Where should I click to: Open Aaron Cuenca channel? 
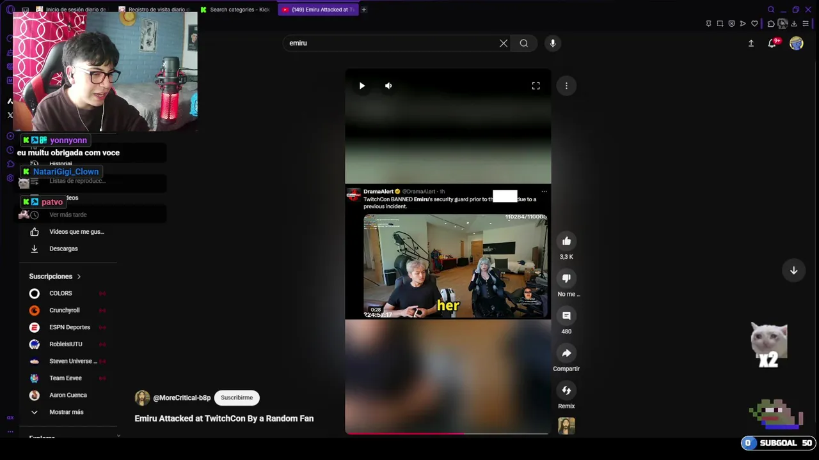pyautogui.click(x=67, y=395)
